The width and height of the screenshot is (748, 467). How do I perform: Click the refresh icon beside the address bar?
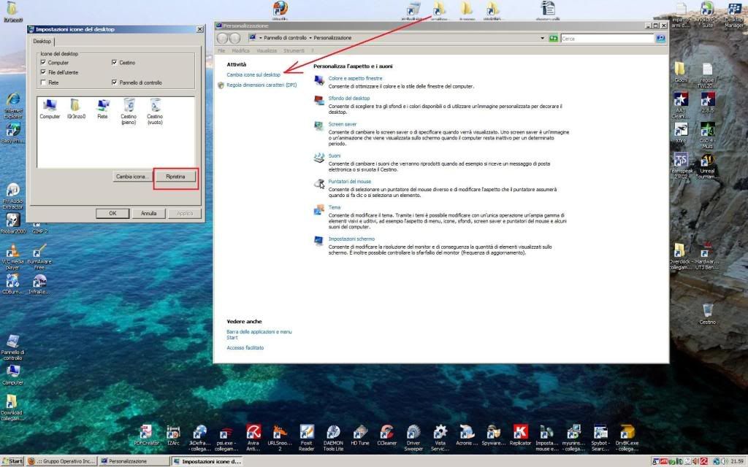(x=554, y=38)
